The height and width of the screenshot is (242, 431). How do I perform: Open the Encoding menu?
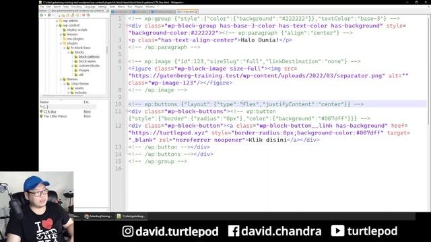coord(77,7)
